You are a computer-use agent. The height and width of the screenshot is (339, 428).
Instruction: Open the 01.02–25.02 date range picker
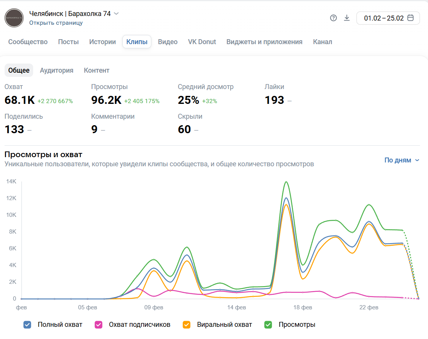point(383,18)
